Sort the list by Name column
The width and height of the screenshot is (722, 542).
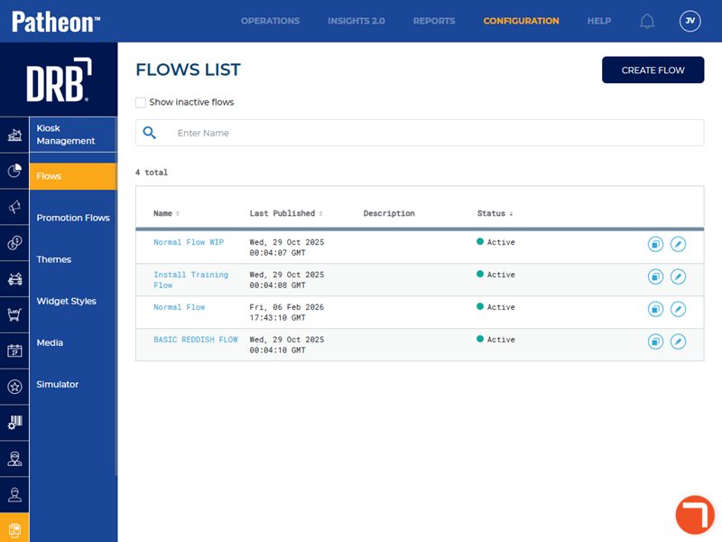click(x=166, y=214)
